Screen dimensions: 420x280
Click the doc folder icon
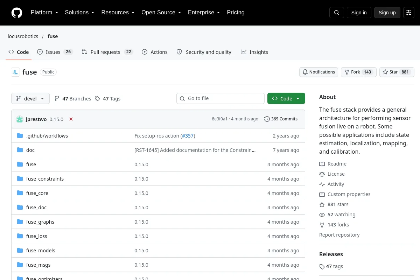[x=20, y=150]
